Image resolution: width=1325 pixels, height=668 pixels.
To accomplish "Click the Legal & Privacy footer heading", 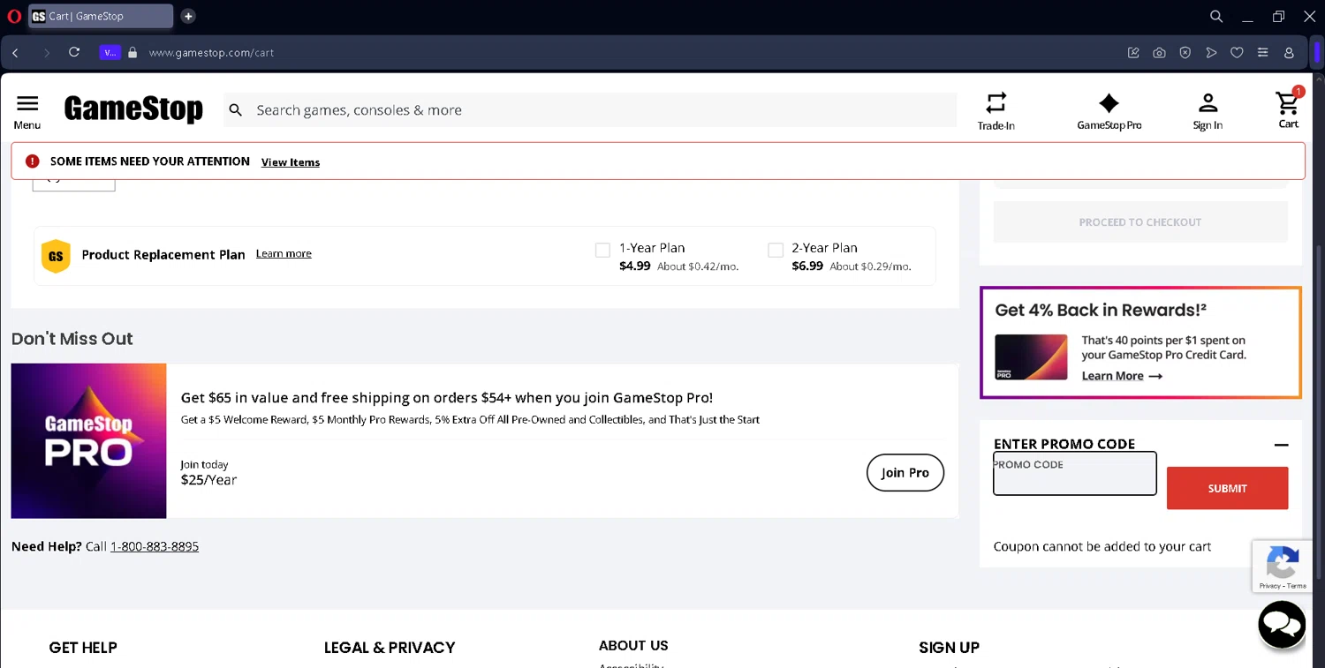I will [390, 648].
